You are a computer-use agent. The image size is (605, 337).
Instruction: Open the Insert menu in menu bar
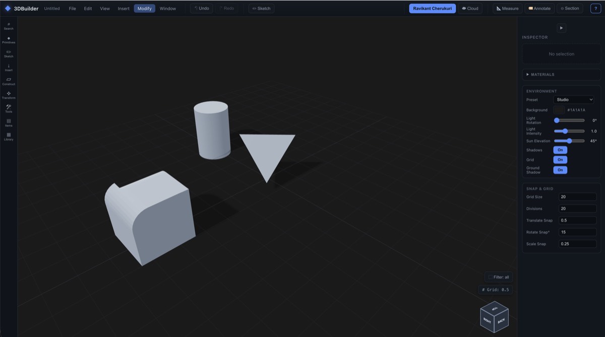coord(124,9)
